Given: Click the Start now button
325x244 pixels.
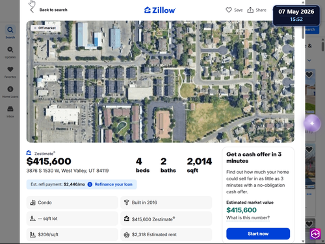Looking at the screenshot, I should click(x=258, y=234).
